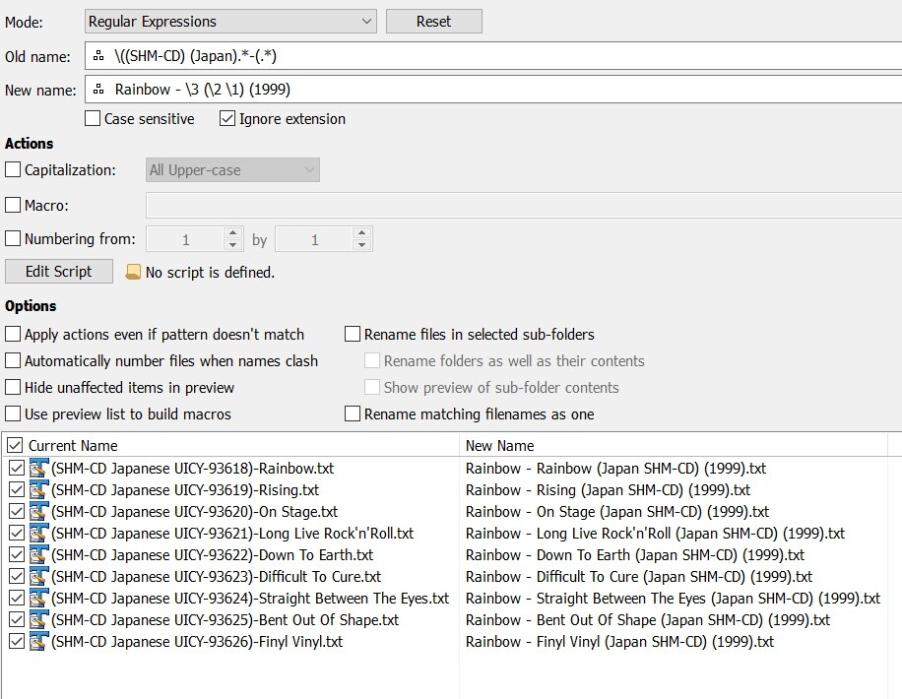The height and width of the screenshot is (699, 902).
Task: Select '(SHM-CD Japanese UICY-93622)-Down To Earth.txt' current name
Action: 213,555
